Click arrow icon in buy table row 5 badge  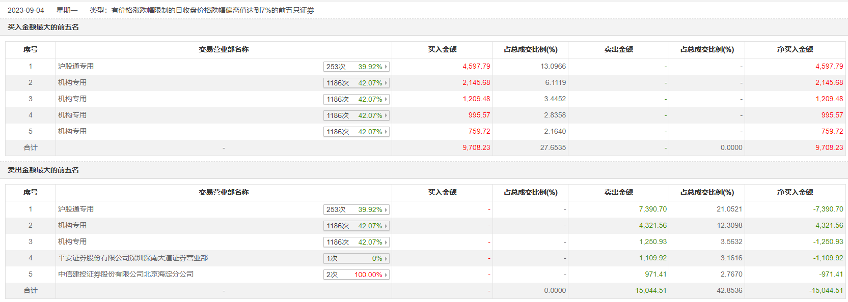tap(386, 132)
